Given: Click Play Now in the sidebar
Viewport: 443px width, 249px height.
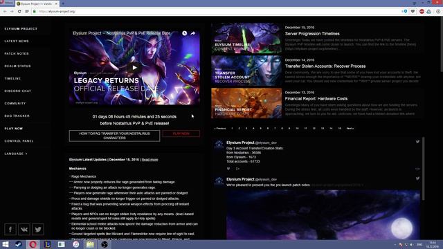Looking at the screenshot, I should click(14, 129).
